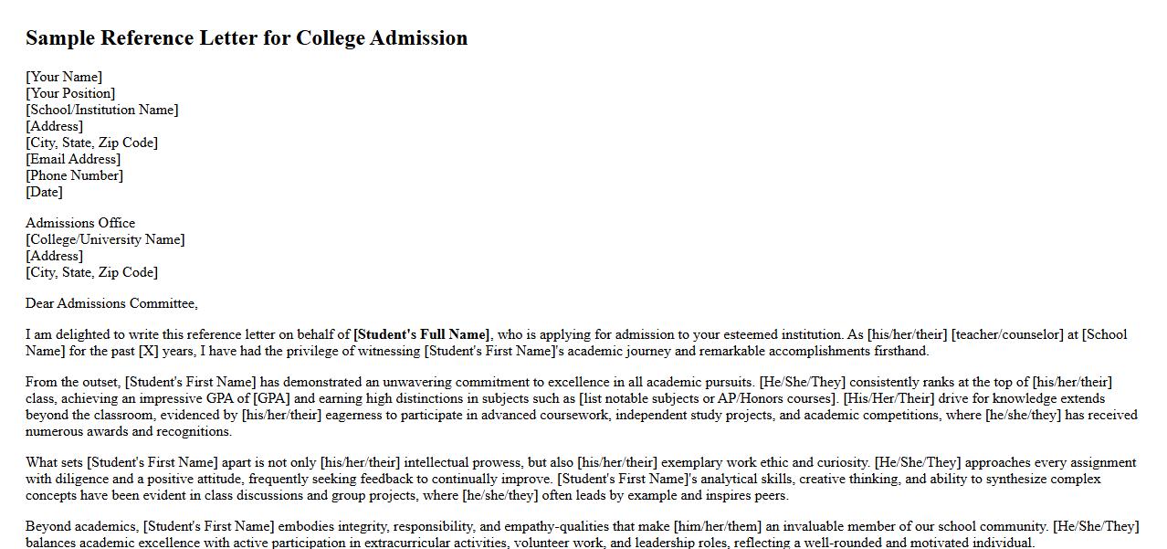Click the [Phone Number] placeholder line
1167x549 pixels.
point(74,175)
